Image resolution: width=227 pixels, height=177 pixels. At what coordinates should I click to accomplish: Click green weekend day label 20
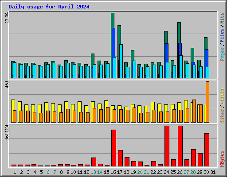pos(140,172)
